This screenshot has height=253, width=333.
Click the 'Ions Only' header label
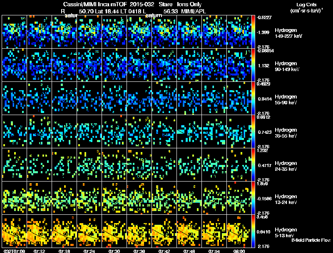pos(189,5)
